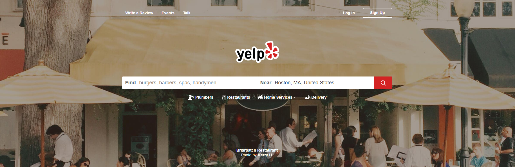Focus the Find search input field
This screenshot has width=515, height=167.
[189, 83]
